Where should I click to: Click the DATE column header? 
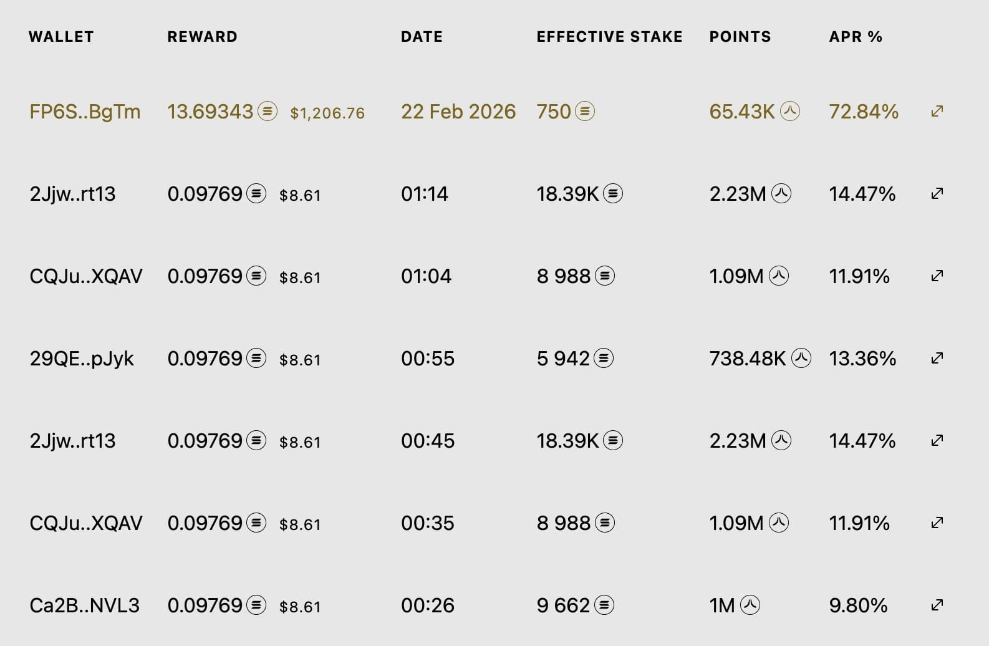tap(422, 37)
